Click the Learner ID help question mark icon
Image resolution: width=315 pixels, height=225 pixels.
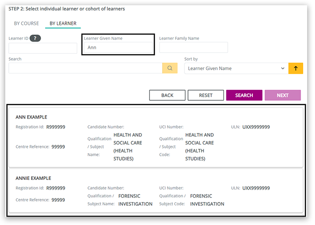pyautogui.click(x=35, y=38)
